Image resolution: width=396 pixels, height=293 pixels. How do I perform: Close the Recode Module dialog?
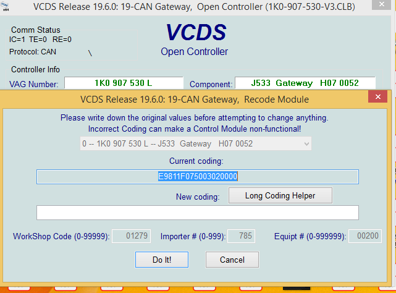coord(378,96)
